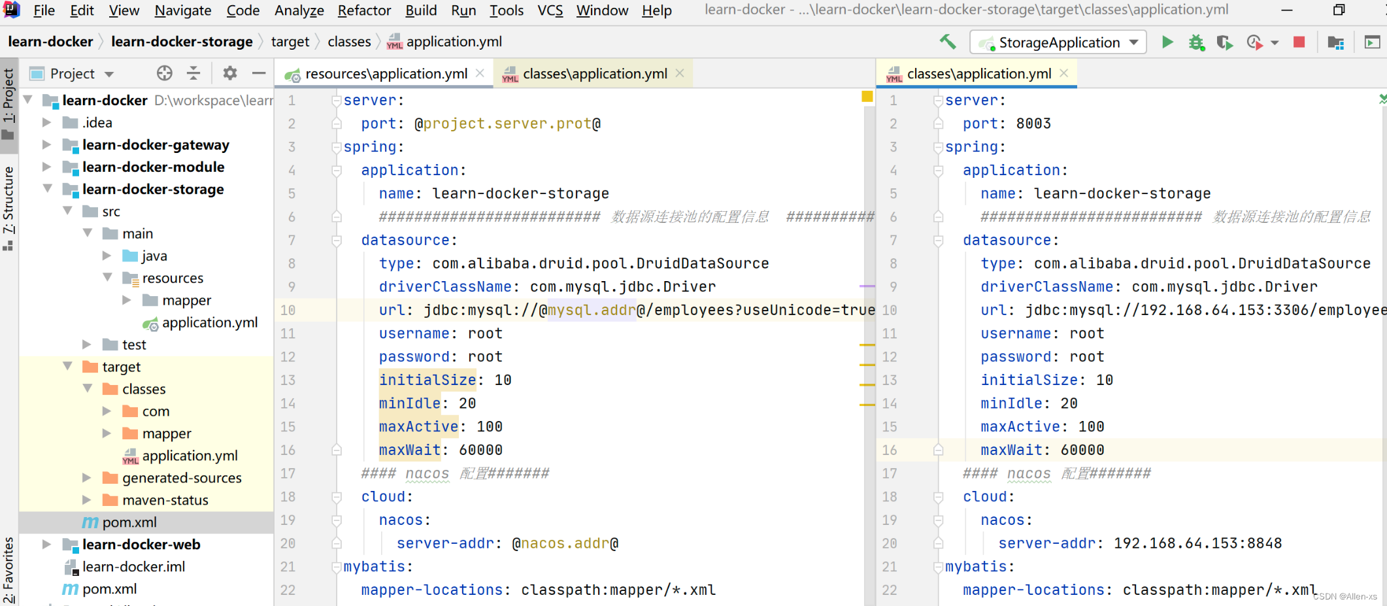Click the Run Anything icon at toolbar end
The image size is (1387, 606).
pos(1372,42)
